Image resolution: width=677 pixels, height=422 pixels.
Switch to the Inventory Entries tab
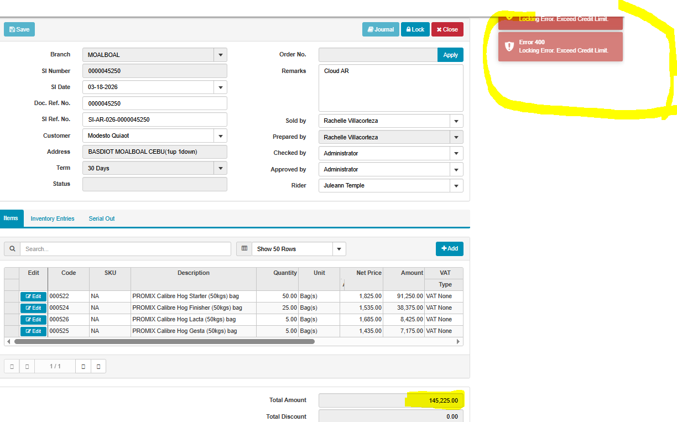[53, 218]
